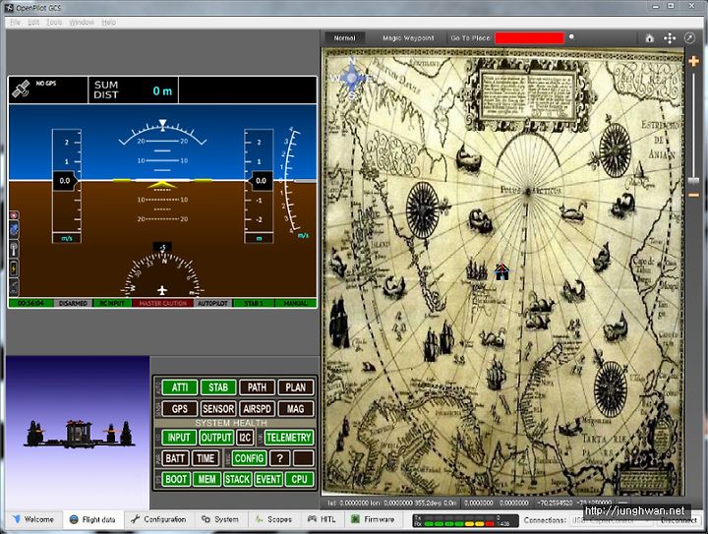Switch to the HITL tab
This screenshot has width=708, height=534.
click(x=322, y=519)
